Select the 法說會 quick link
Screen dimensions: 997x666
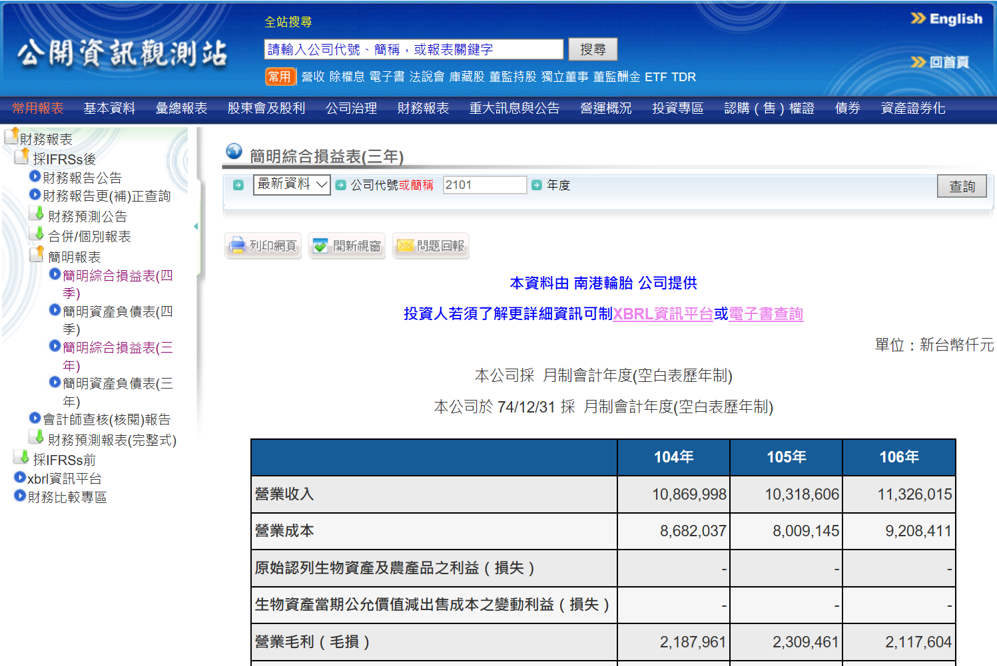(427, 77)
